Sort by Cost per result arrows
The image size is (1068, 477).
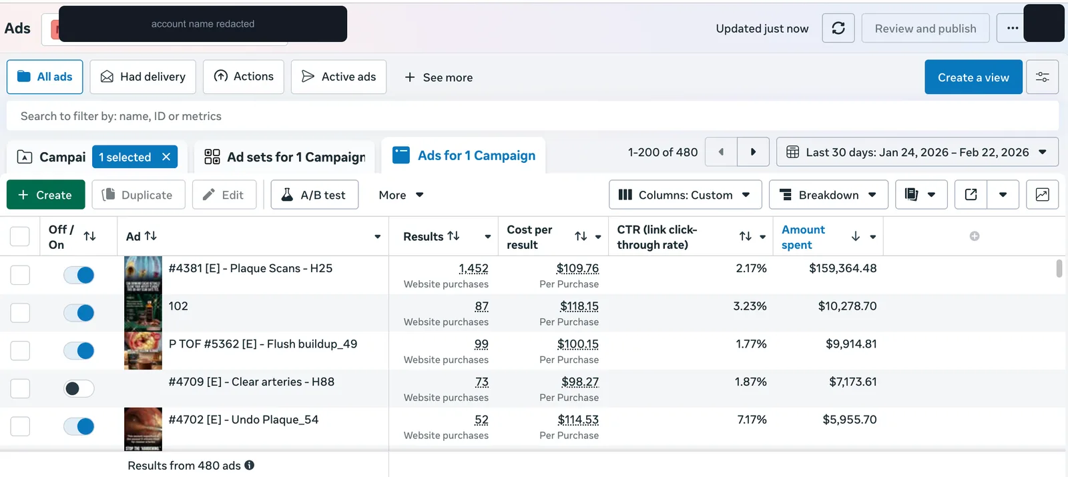(581, 236)
